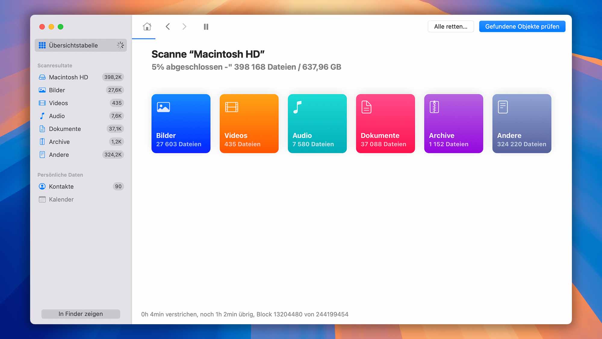Click the green zoom window button
The height and width of the screenshot is (339, 602).
coord(61,27)
